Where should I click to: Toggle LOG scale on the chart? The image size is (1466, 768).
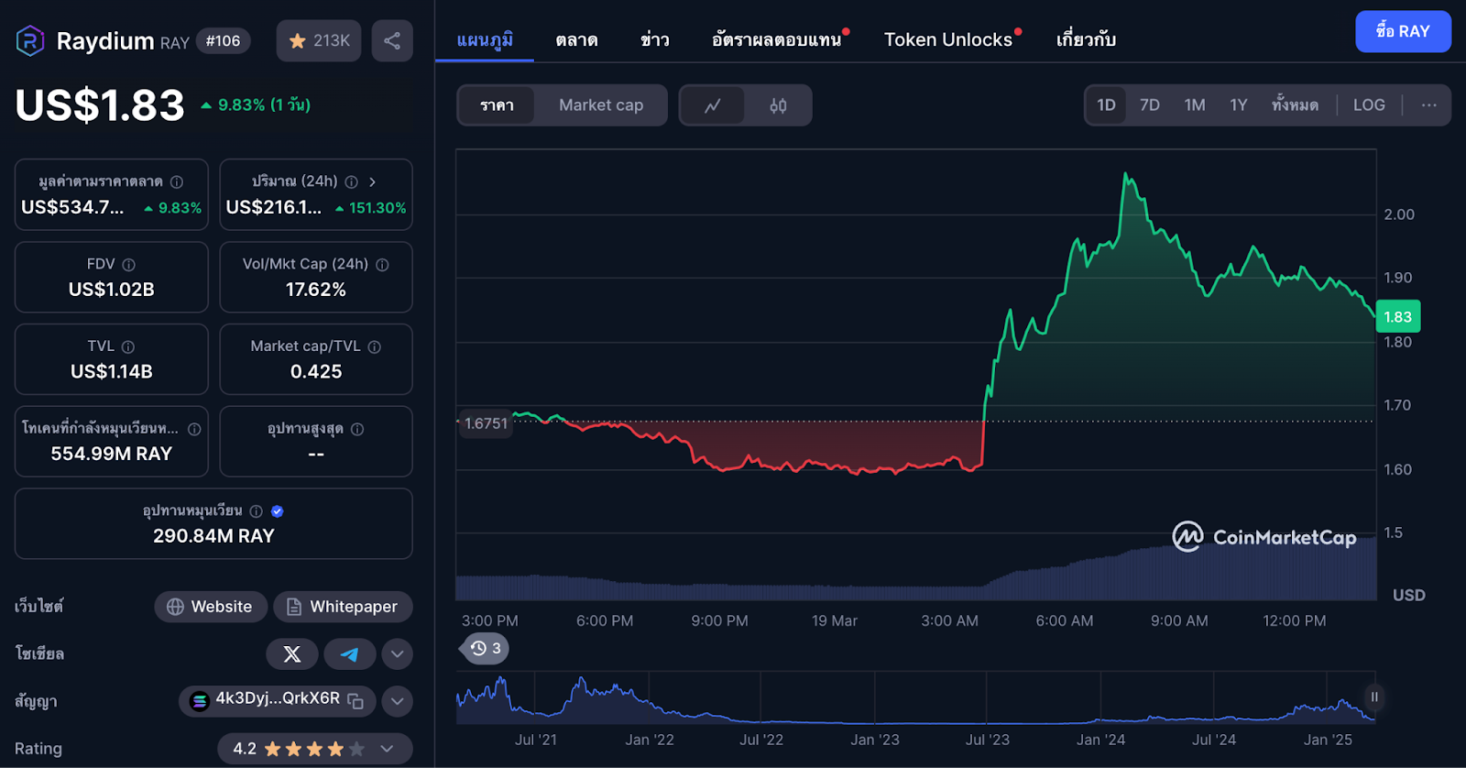1368,105
